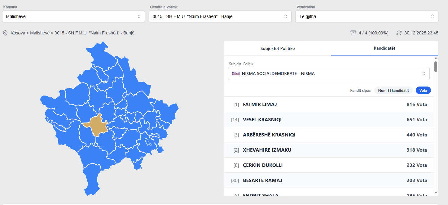Viewport: 448px width, 205px height.
Task: Select the Kandidatët tab
Action: pos(384,48)
